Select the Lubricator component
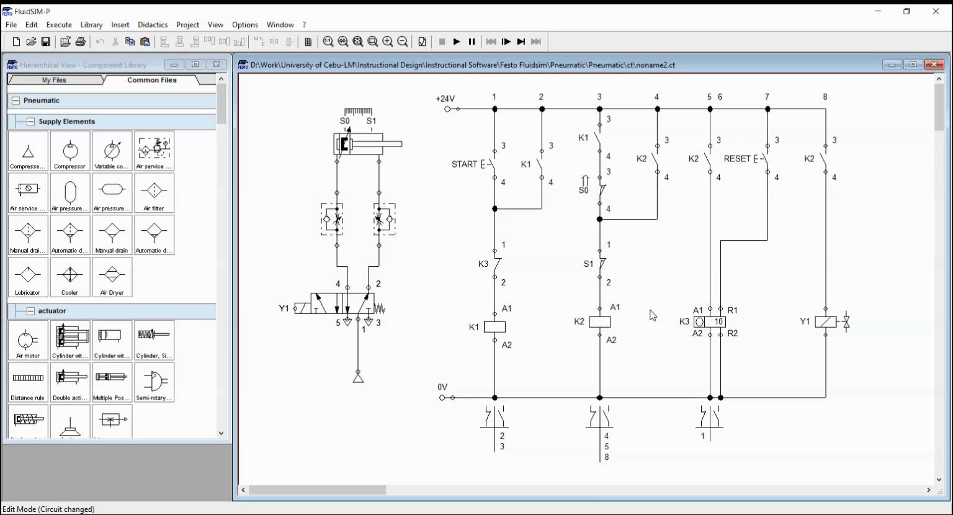Image resolution: width=953 pixels, height=515 pixels. click(28, 277)
